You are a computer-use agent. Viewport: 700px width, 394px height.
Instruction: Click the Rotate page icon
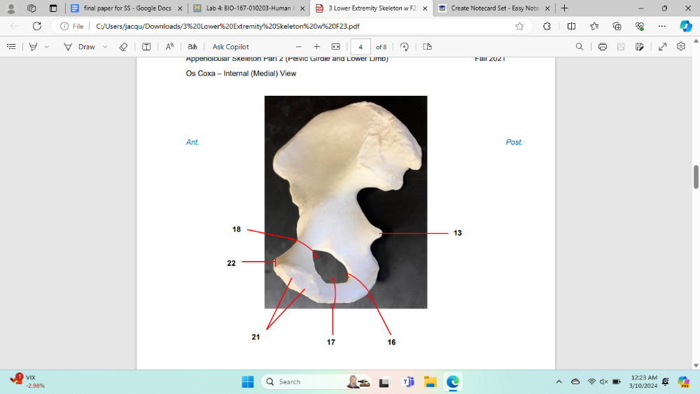(404, 47)
